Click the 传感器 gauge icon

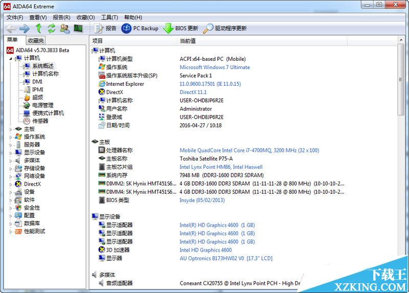click(27, 121)
